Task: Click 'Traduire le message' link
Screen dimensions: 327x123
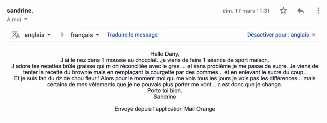Action: point(132,35)
